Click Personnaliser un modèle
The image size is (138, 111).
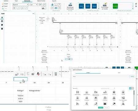[105, 6]
